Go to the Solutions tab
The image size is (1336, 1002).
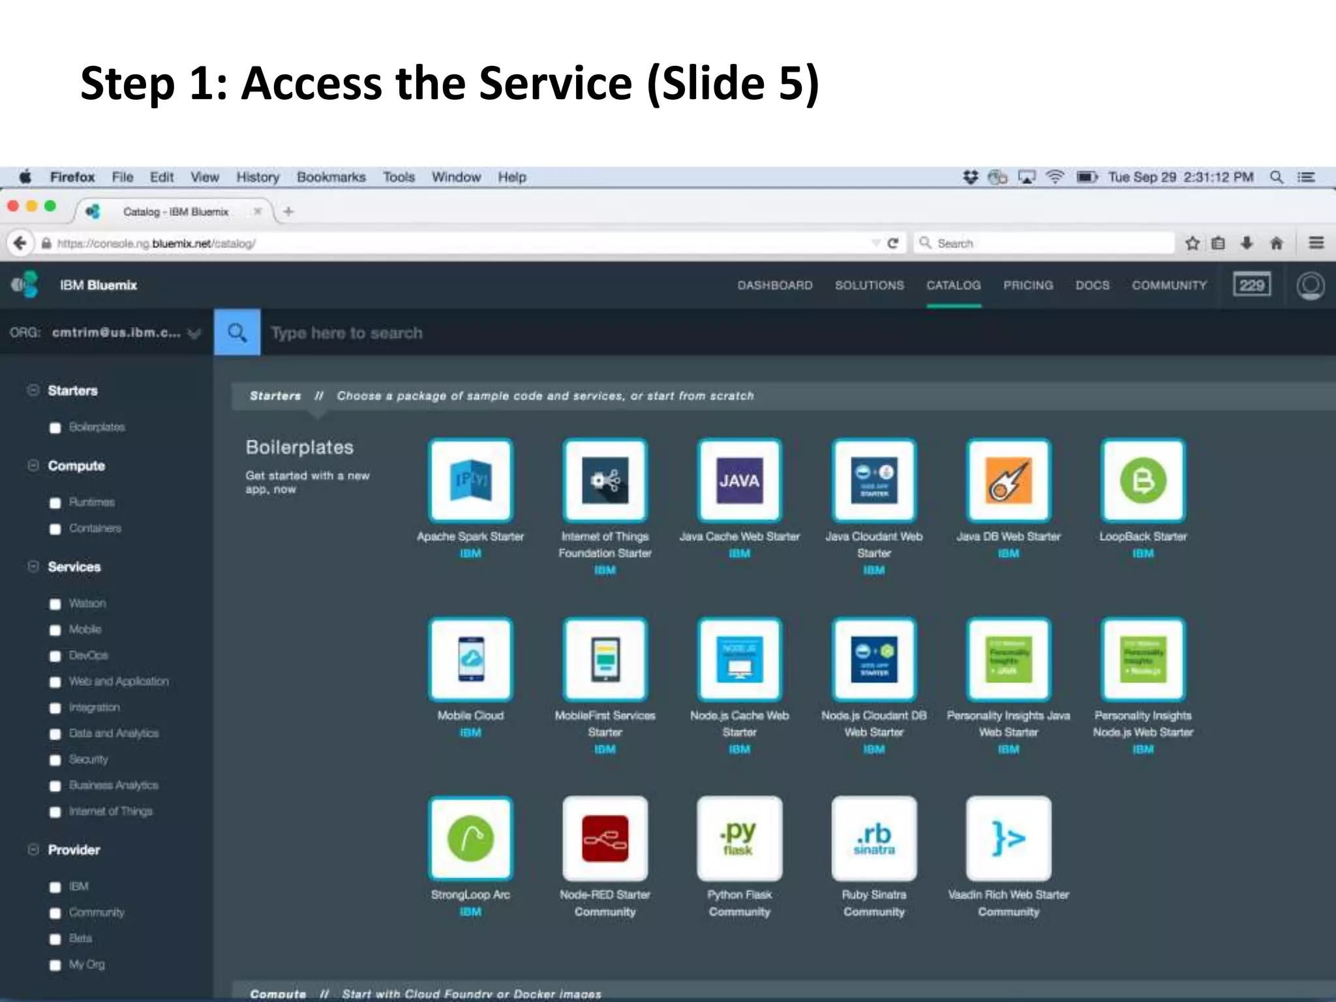coord(870,285)
